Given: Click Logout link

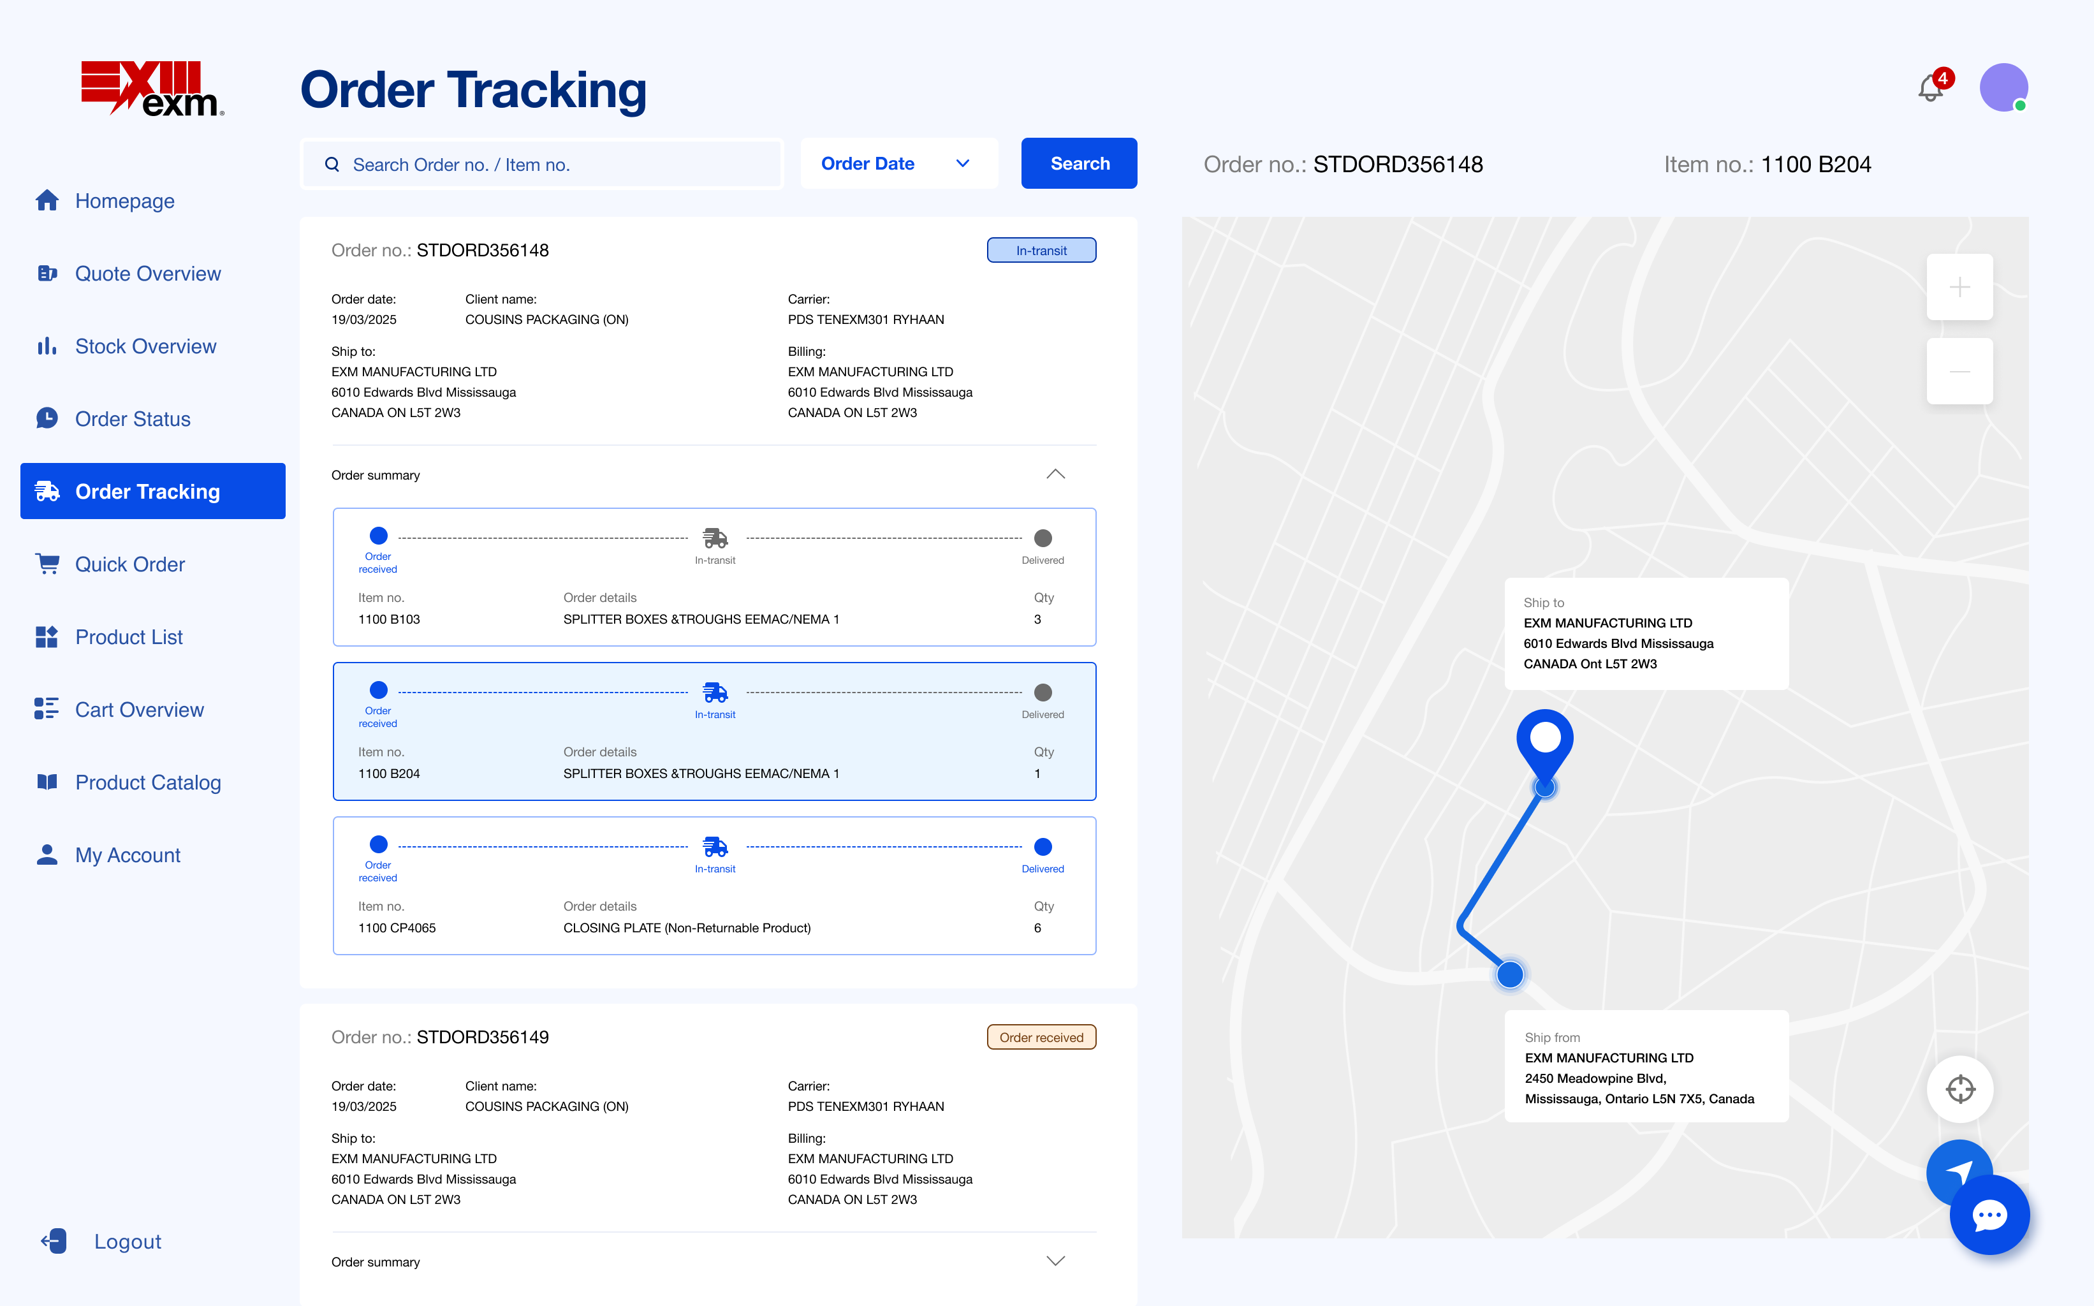Looking at the screenshot, I should point(127,1241).
